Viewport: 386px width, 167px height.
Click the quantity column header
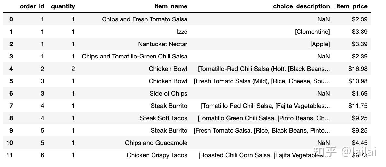(63, 6)
